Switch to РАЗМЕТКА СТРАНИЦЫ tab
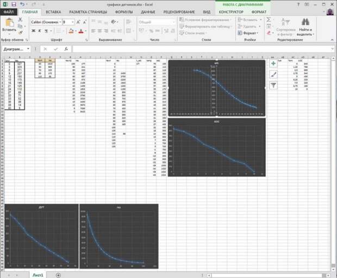The image size is (337, 278). 88,12
